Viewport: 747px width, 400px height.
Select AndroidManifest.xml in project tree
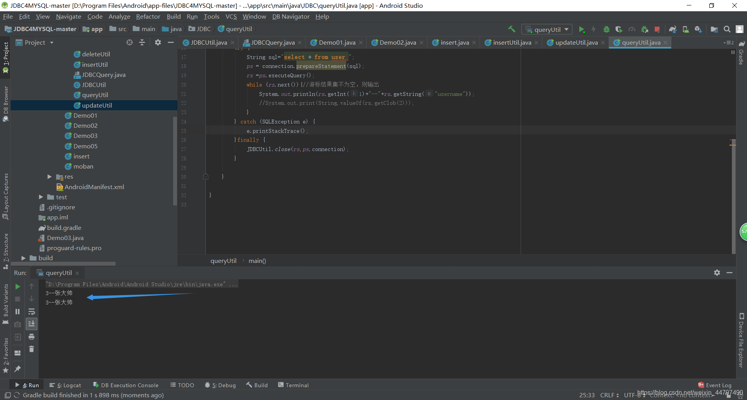pyautogui.click(x=94, y=187)
